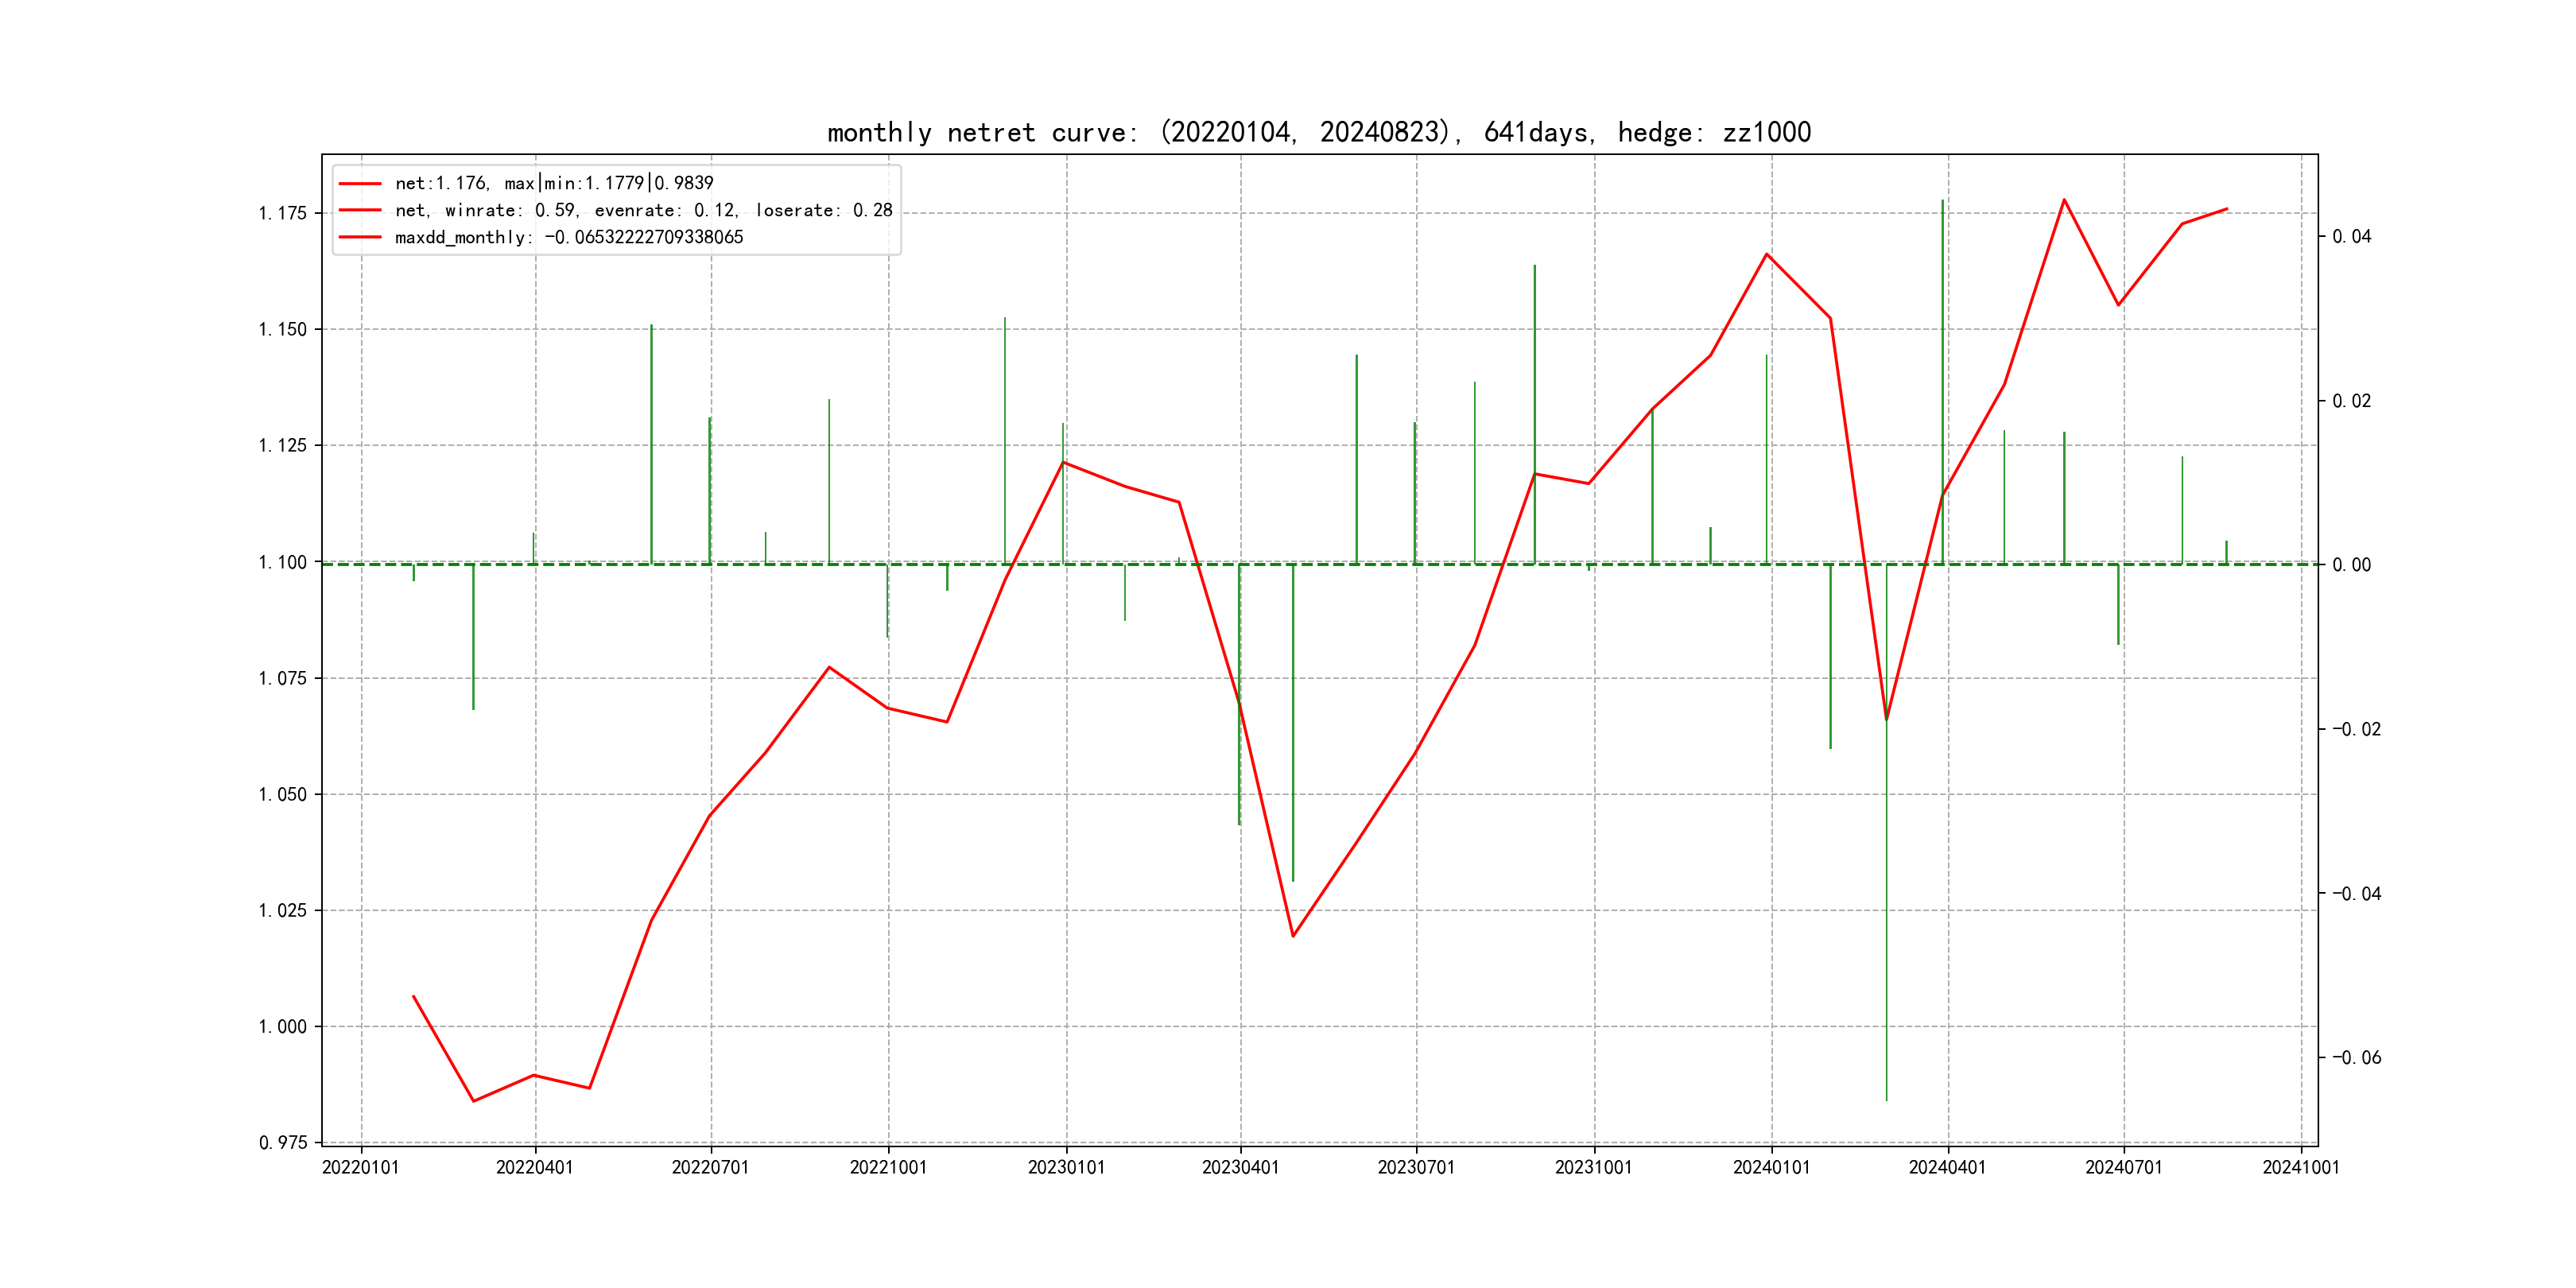Click the red line trough after 20230401
Screen dimensions: 2576x1288
point(1293,936)
